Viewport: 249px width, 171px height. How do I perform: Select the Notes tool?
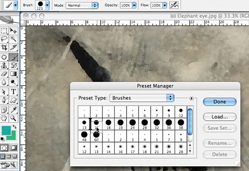click(4, 110)
